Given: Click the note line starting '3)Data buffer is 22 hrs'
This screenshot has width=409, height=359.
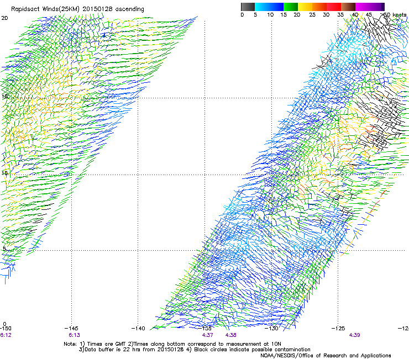Looking at the screenshot, I should (x=195, y=350).
